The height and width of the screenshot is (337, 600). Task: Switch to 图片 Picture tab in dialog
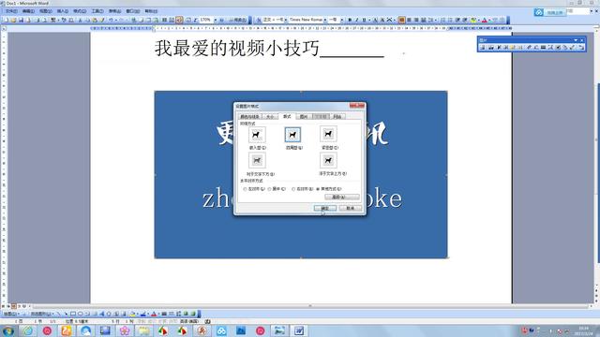pyautogui.click(x=304, y=116)
